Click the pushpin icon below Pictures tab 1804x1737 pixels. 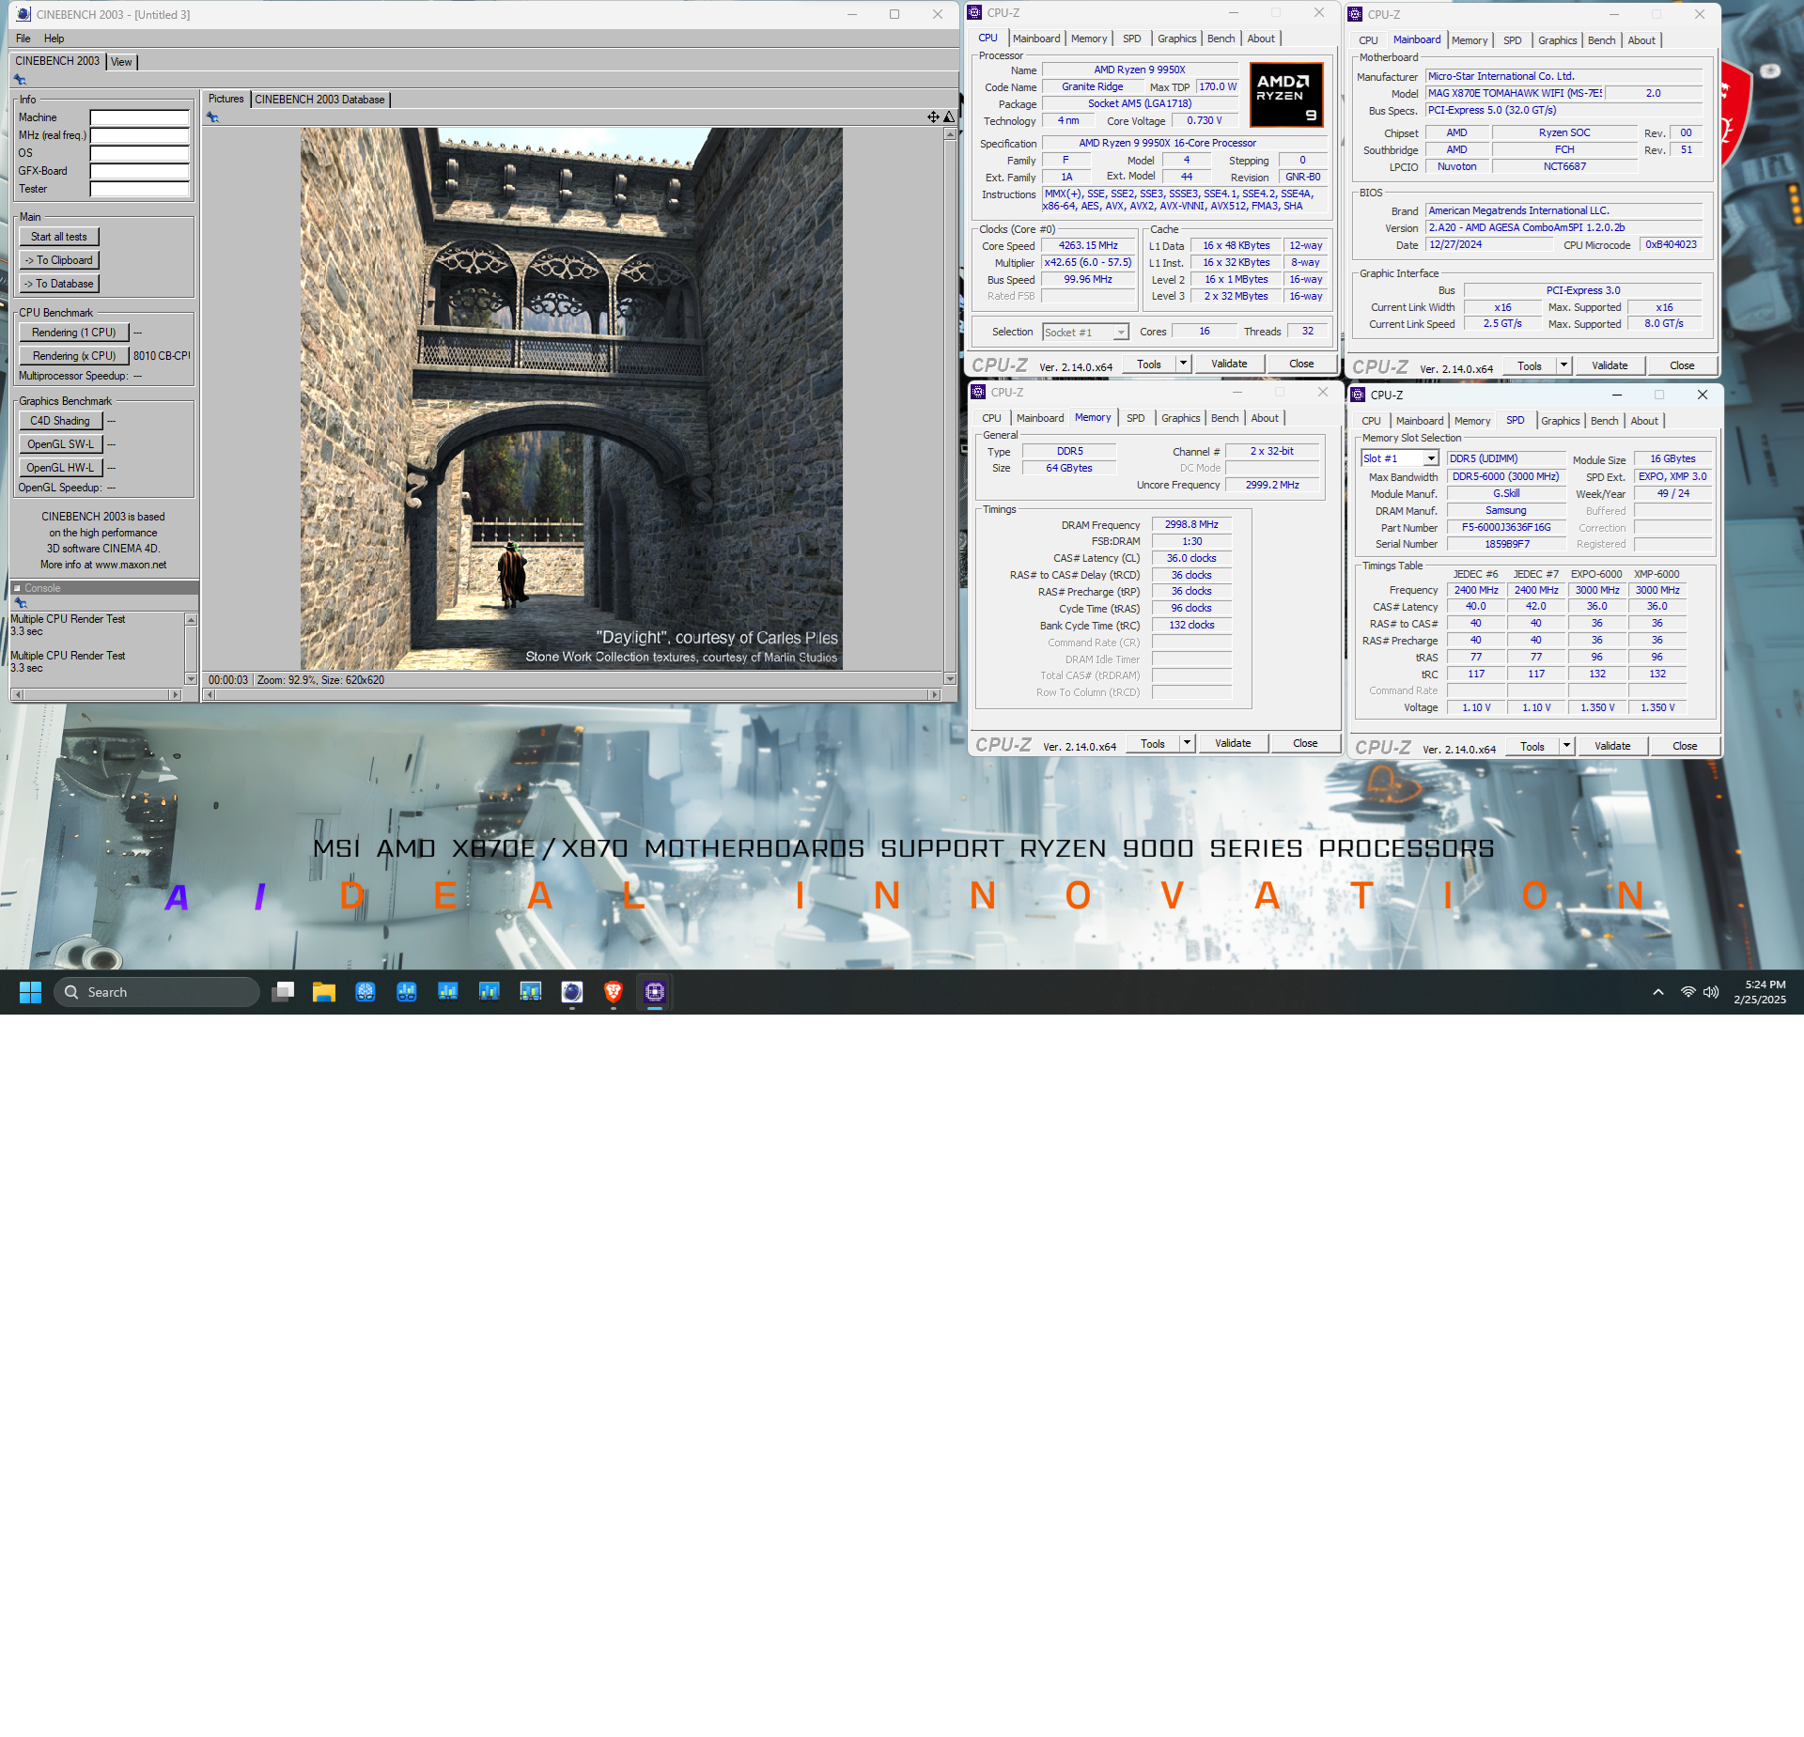click(x=212, y=117)
